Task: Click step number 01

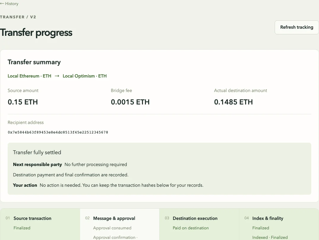Action: 8,218
